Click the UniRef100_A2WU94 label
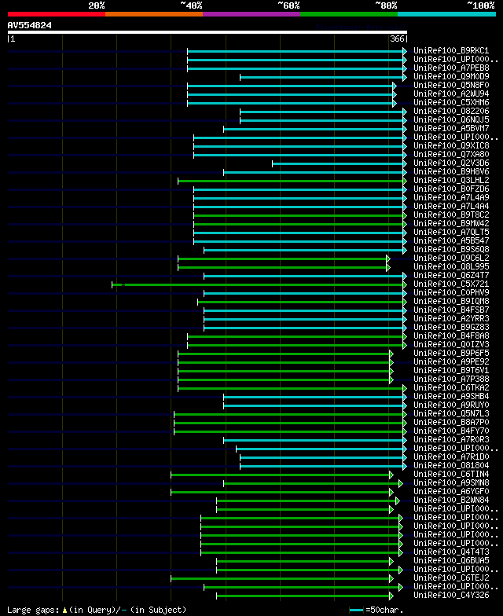Screen dimensions: 503x616 click(x=451, y=94)
